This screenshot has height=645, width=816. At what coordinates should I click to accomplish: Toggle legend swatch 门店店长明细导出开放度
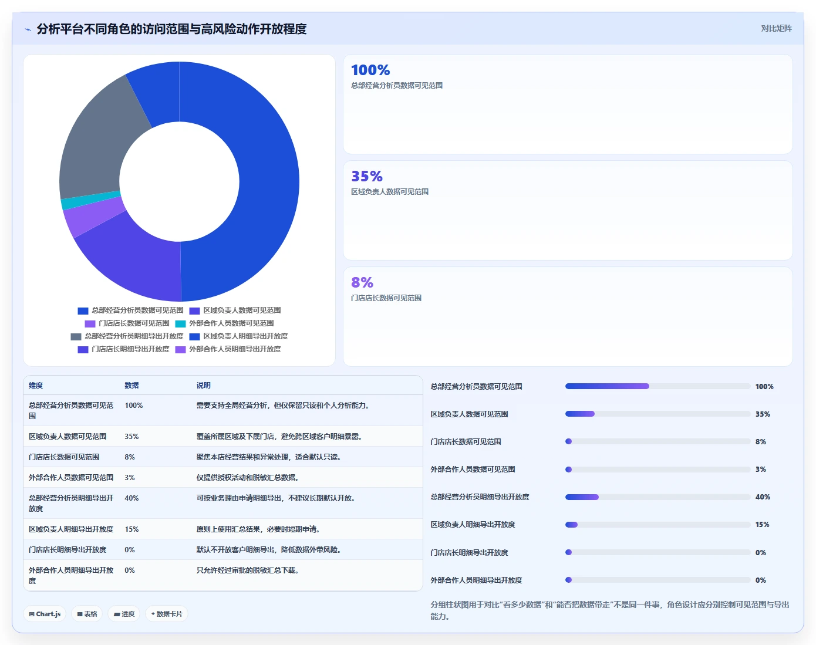click(83, 349)
